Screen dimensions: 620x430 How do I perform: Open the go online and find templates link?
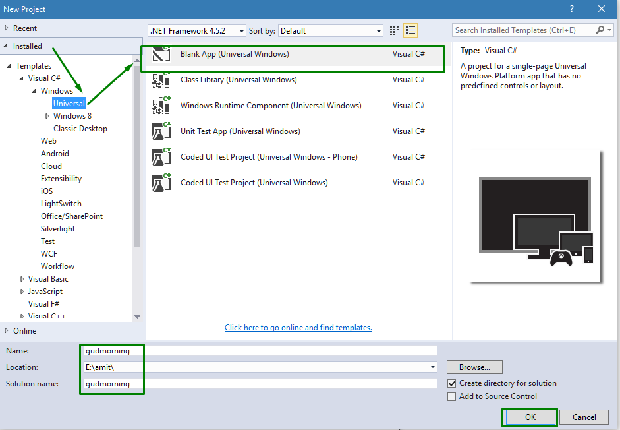pos(298,328)
